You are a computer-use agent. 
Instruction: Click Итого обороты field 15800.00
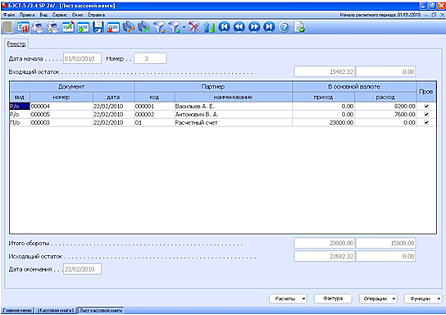pyautogui.click(x=385, y=243)
